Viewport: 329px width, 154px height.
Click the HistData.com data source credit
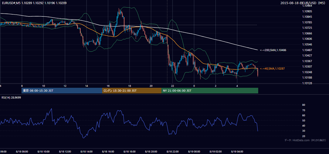tap(305, 140)
